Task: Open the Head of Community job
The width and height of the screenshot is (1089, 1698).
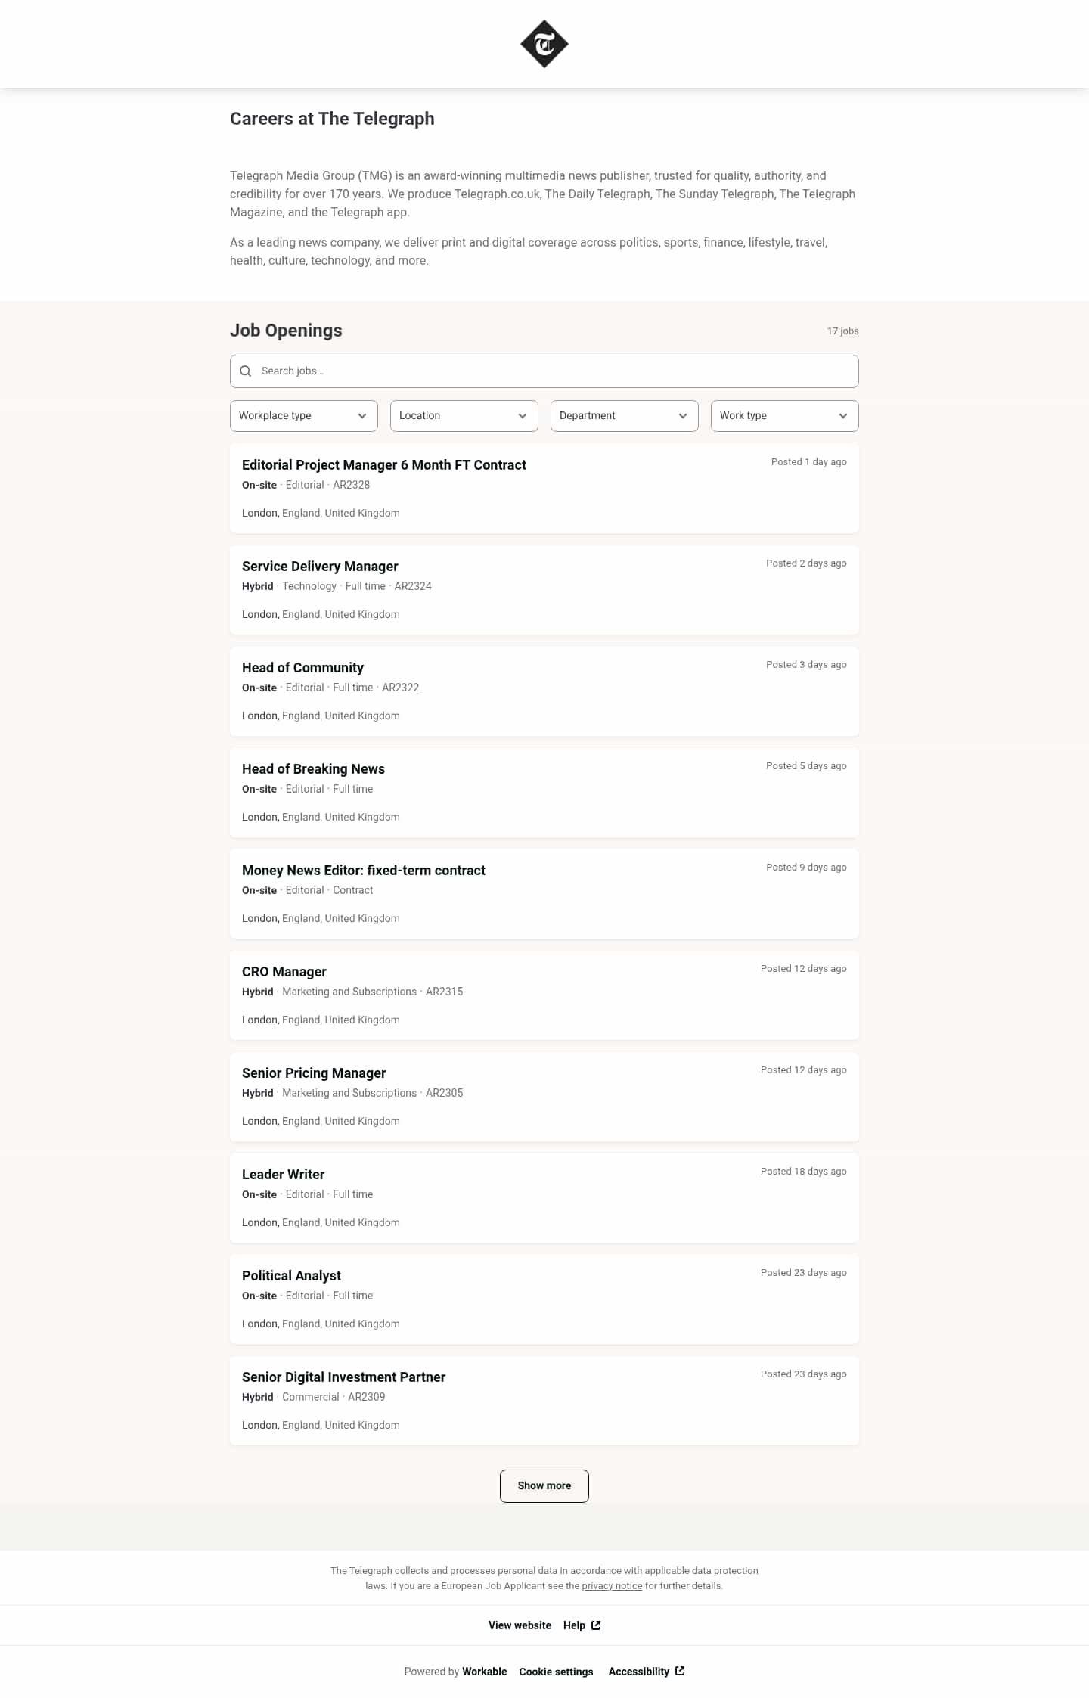Action: pos(302,668)
